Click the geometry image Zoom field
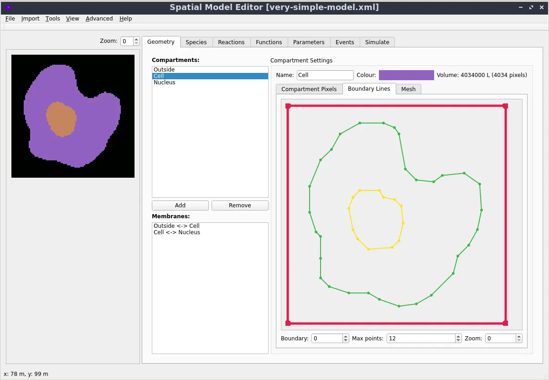Screen dimensions: 549x380 click(127, 41)
